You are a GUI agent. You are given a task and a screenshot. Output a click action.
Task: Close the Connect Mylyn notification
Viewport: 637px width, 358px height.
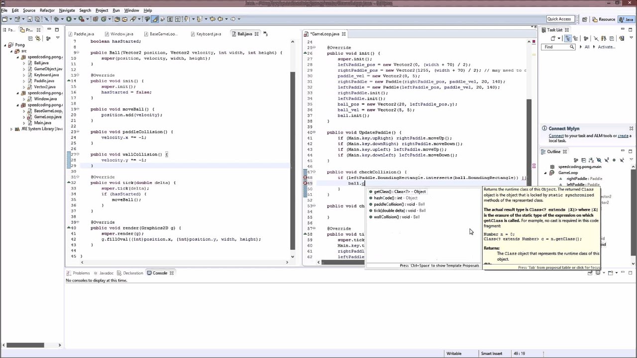pyautogui.click(x=631, y=128)
